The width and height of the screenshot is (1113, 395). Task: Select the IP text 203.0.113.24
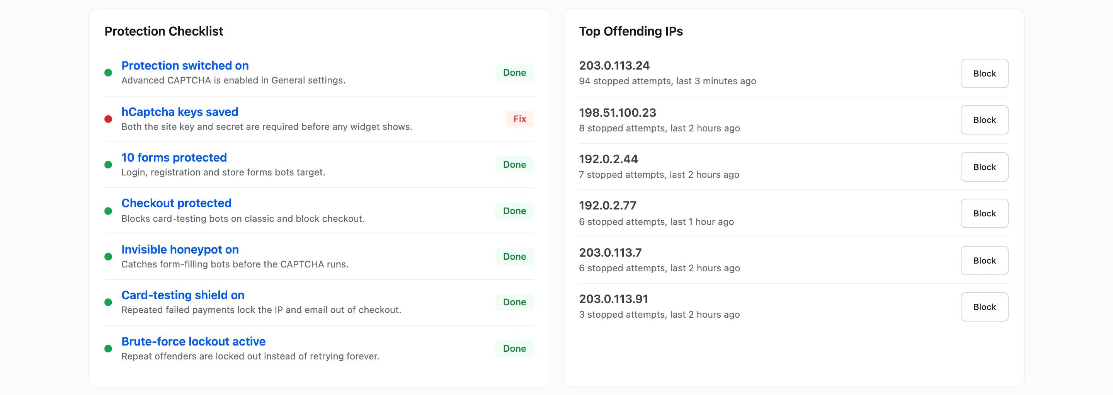click(x=614, y=65)
